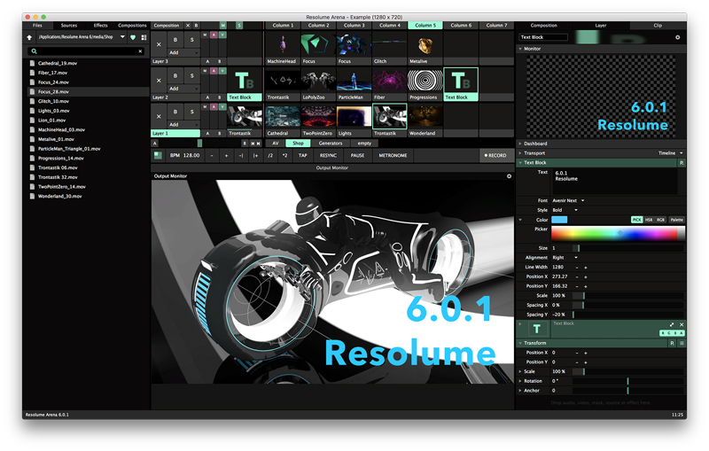The image size is (709, 451).
Task: Nudge tempo forward with |+ button
Action: tap(255, 155)
